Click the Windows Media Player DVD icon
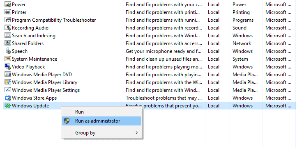Viewport: 304px width, 148px height. point(8,75)
